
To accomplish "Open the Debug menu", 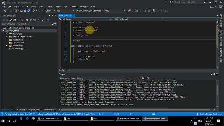I will pos(42,7).
